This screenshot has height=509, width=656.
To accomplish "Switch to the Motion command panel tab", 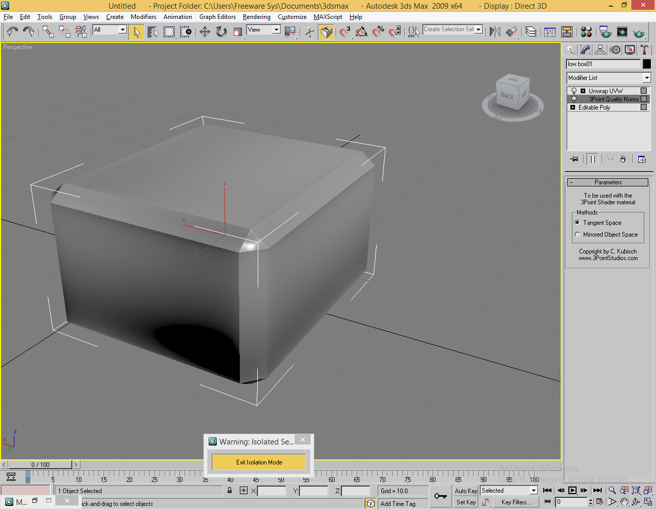I will [x=615, y=50].
